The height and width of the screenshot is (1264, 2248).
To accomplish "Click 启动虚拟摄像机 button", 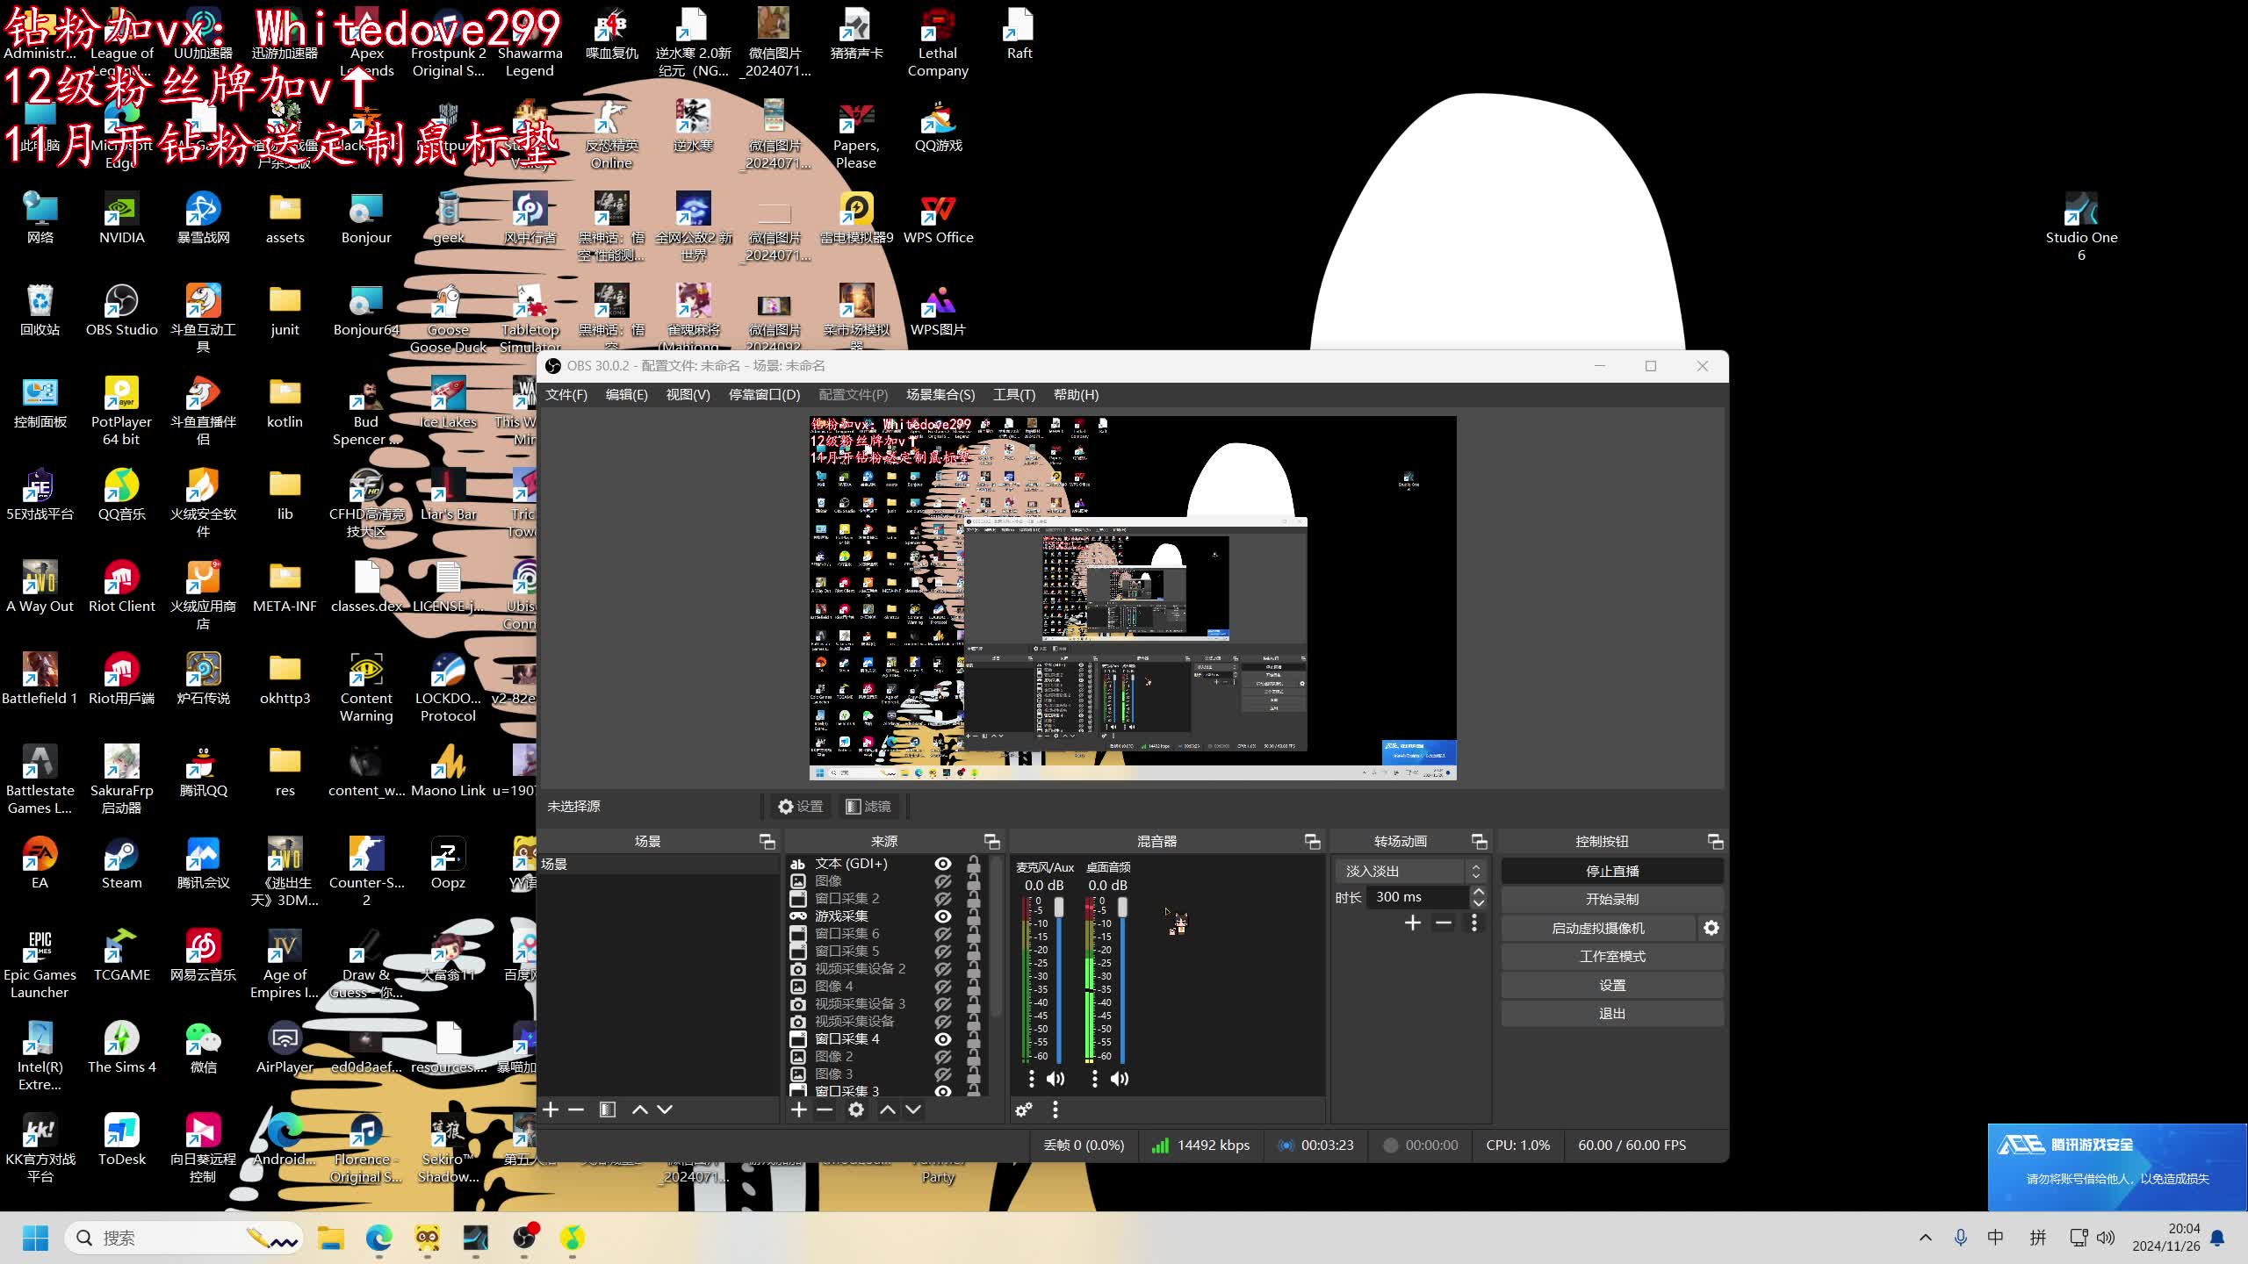I will coord(1598,928).
